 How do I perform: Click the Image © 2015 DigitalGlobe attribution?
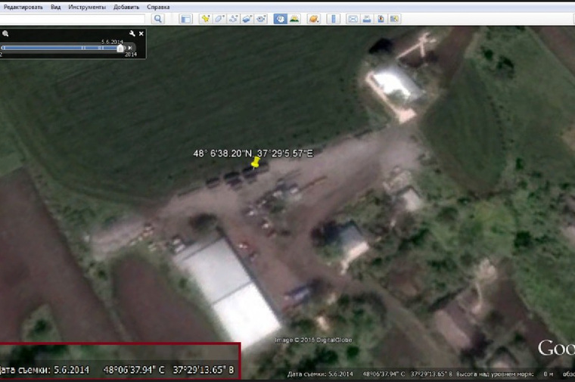(x=313, y=340)
